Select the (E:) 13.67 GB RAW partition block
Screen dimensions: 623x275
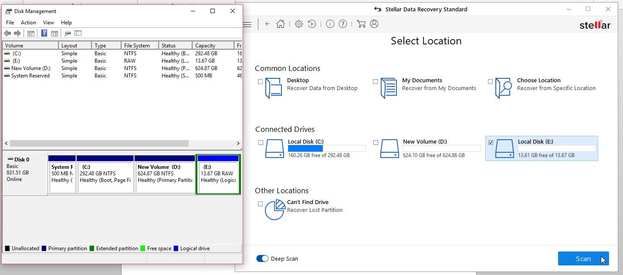(218, 174)
